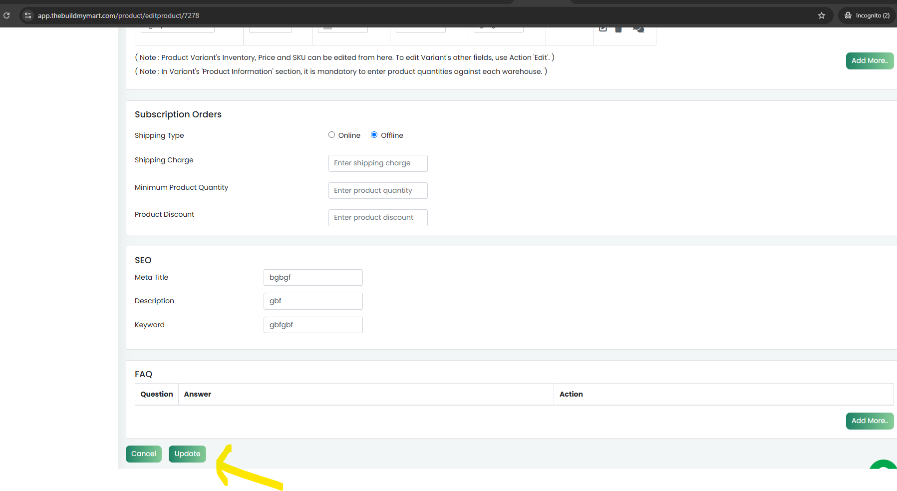Click the variant delete trash icon
897x491 pixels.
618,29
